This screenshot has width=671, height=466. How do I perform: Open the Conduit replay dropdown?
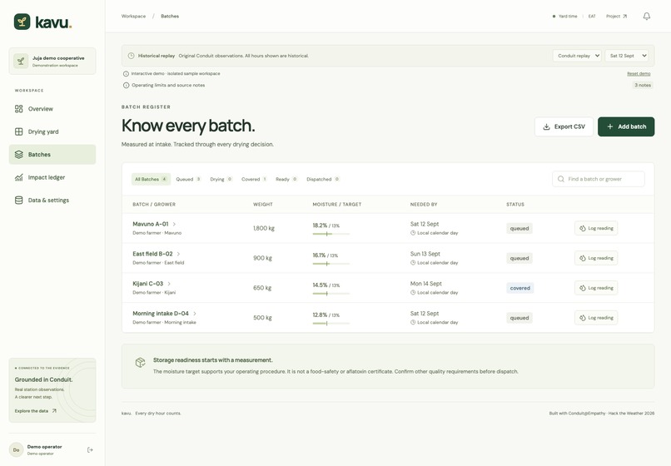click(577, 56)
